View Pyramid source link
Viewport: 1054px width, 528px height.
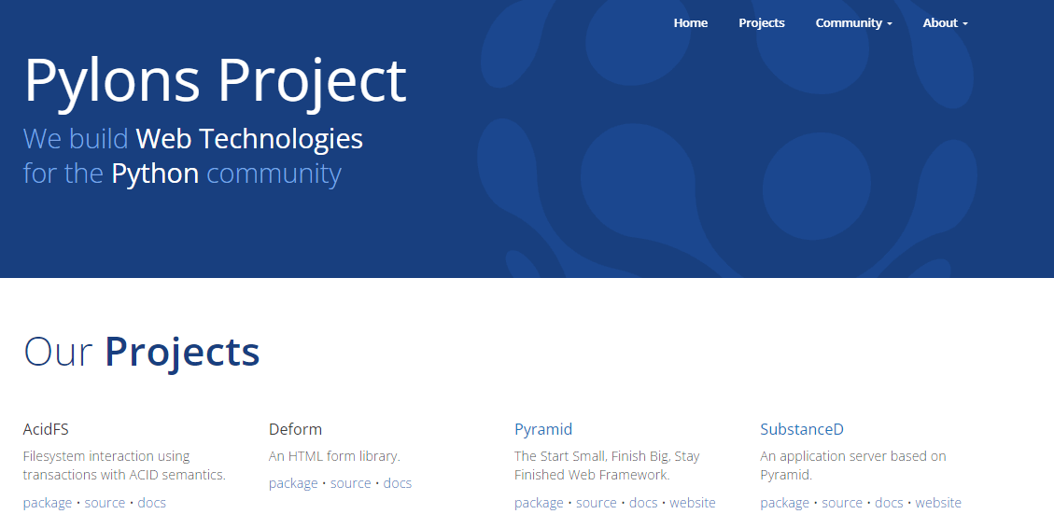[x=597, y=503]
